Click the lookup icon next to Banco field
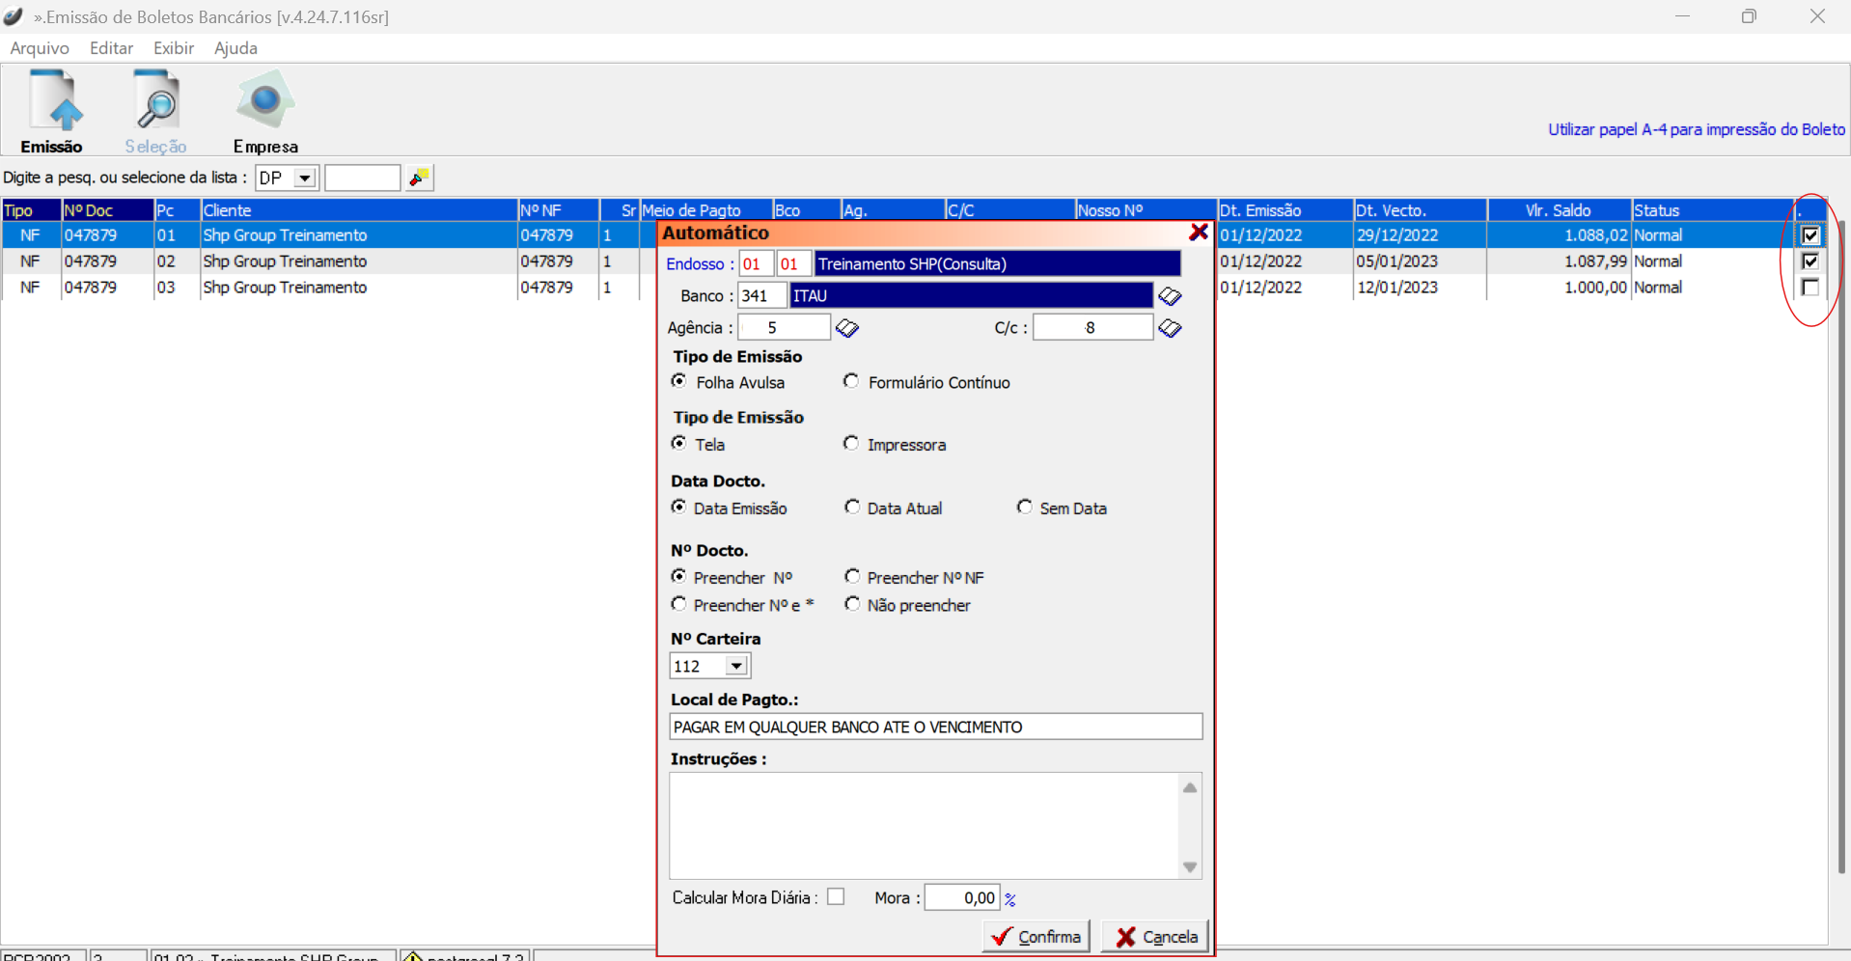This screenshot has width=1851, height=961. (1170, 296)
